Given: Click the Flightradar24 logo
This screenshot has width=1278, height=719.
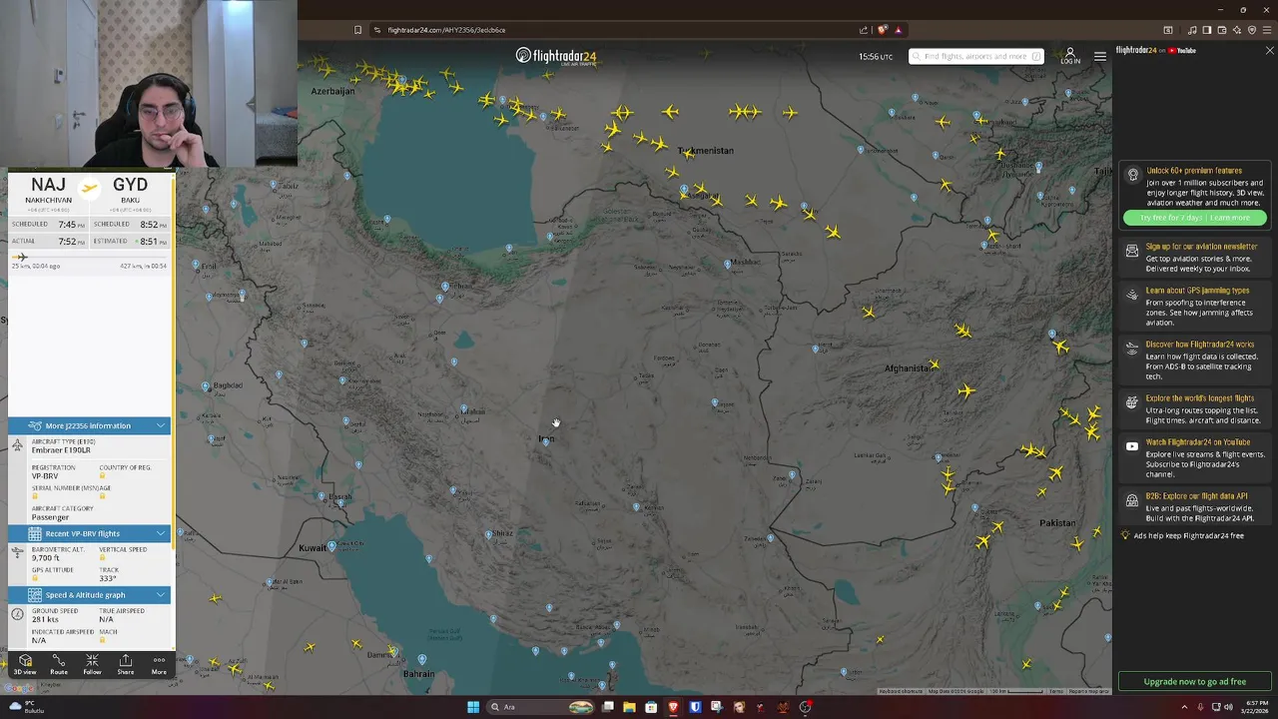Looking at the screenshot, I should (x=556, y=56).
